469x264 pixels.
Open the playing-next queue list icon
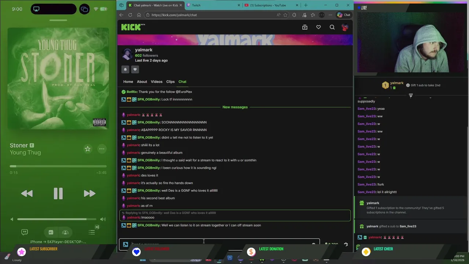[x=92, y=232]
